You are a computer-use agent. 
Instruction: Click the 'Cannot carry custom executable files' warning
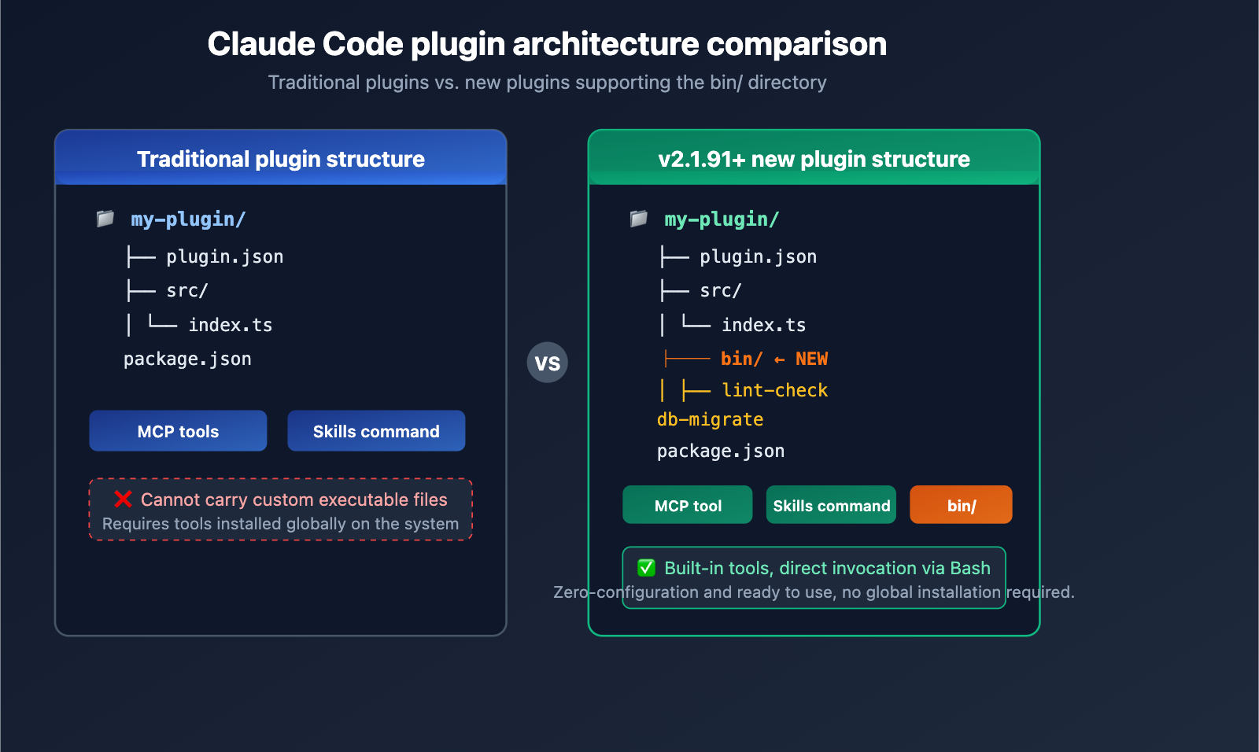tap(294, 500)
